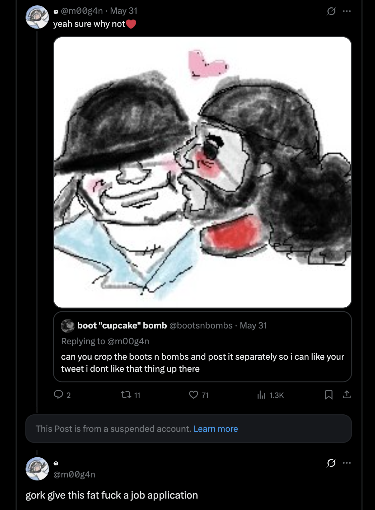The width and height of the screenshot is (375, 510).
Task: Open the top m00g4n profile avatar
Action: [37, 17]
